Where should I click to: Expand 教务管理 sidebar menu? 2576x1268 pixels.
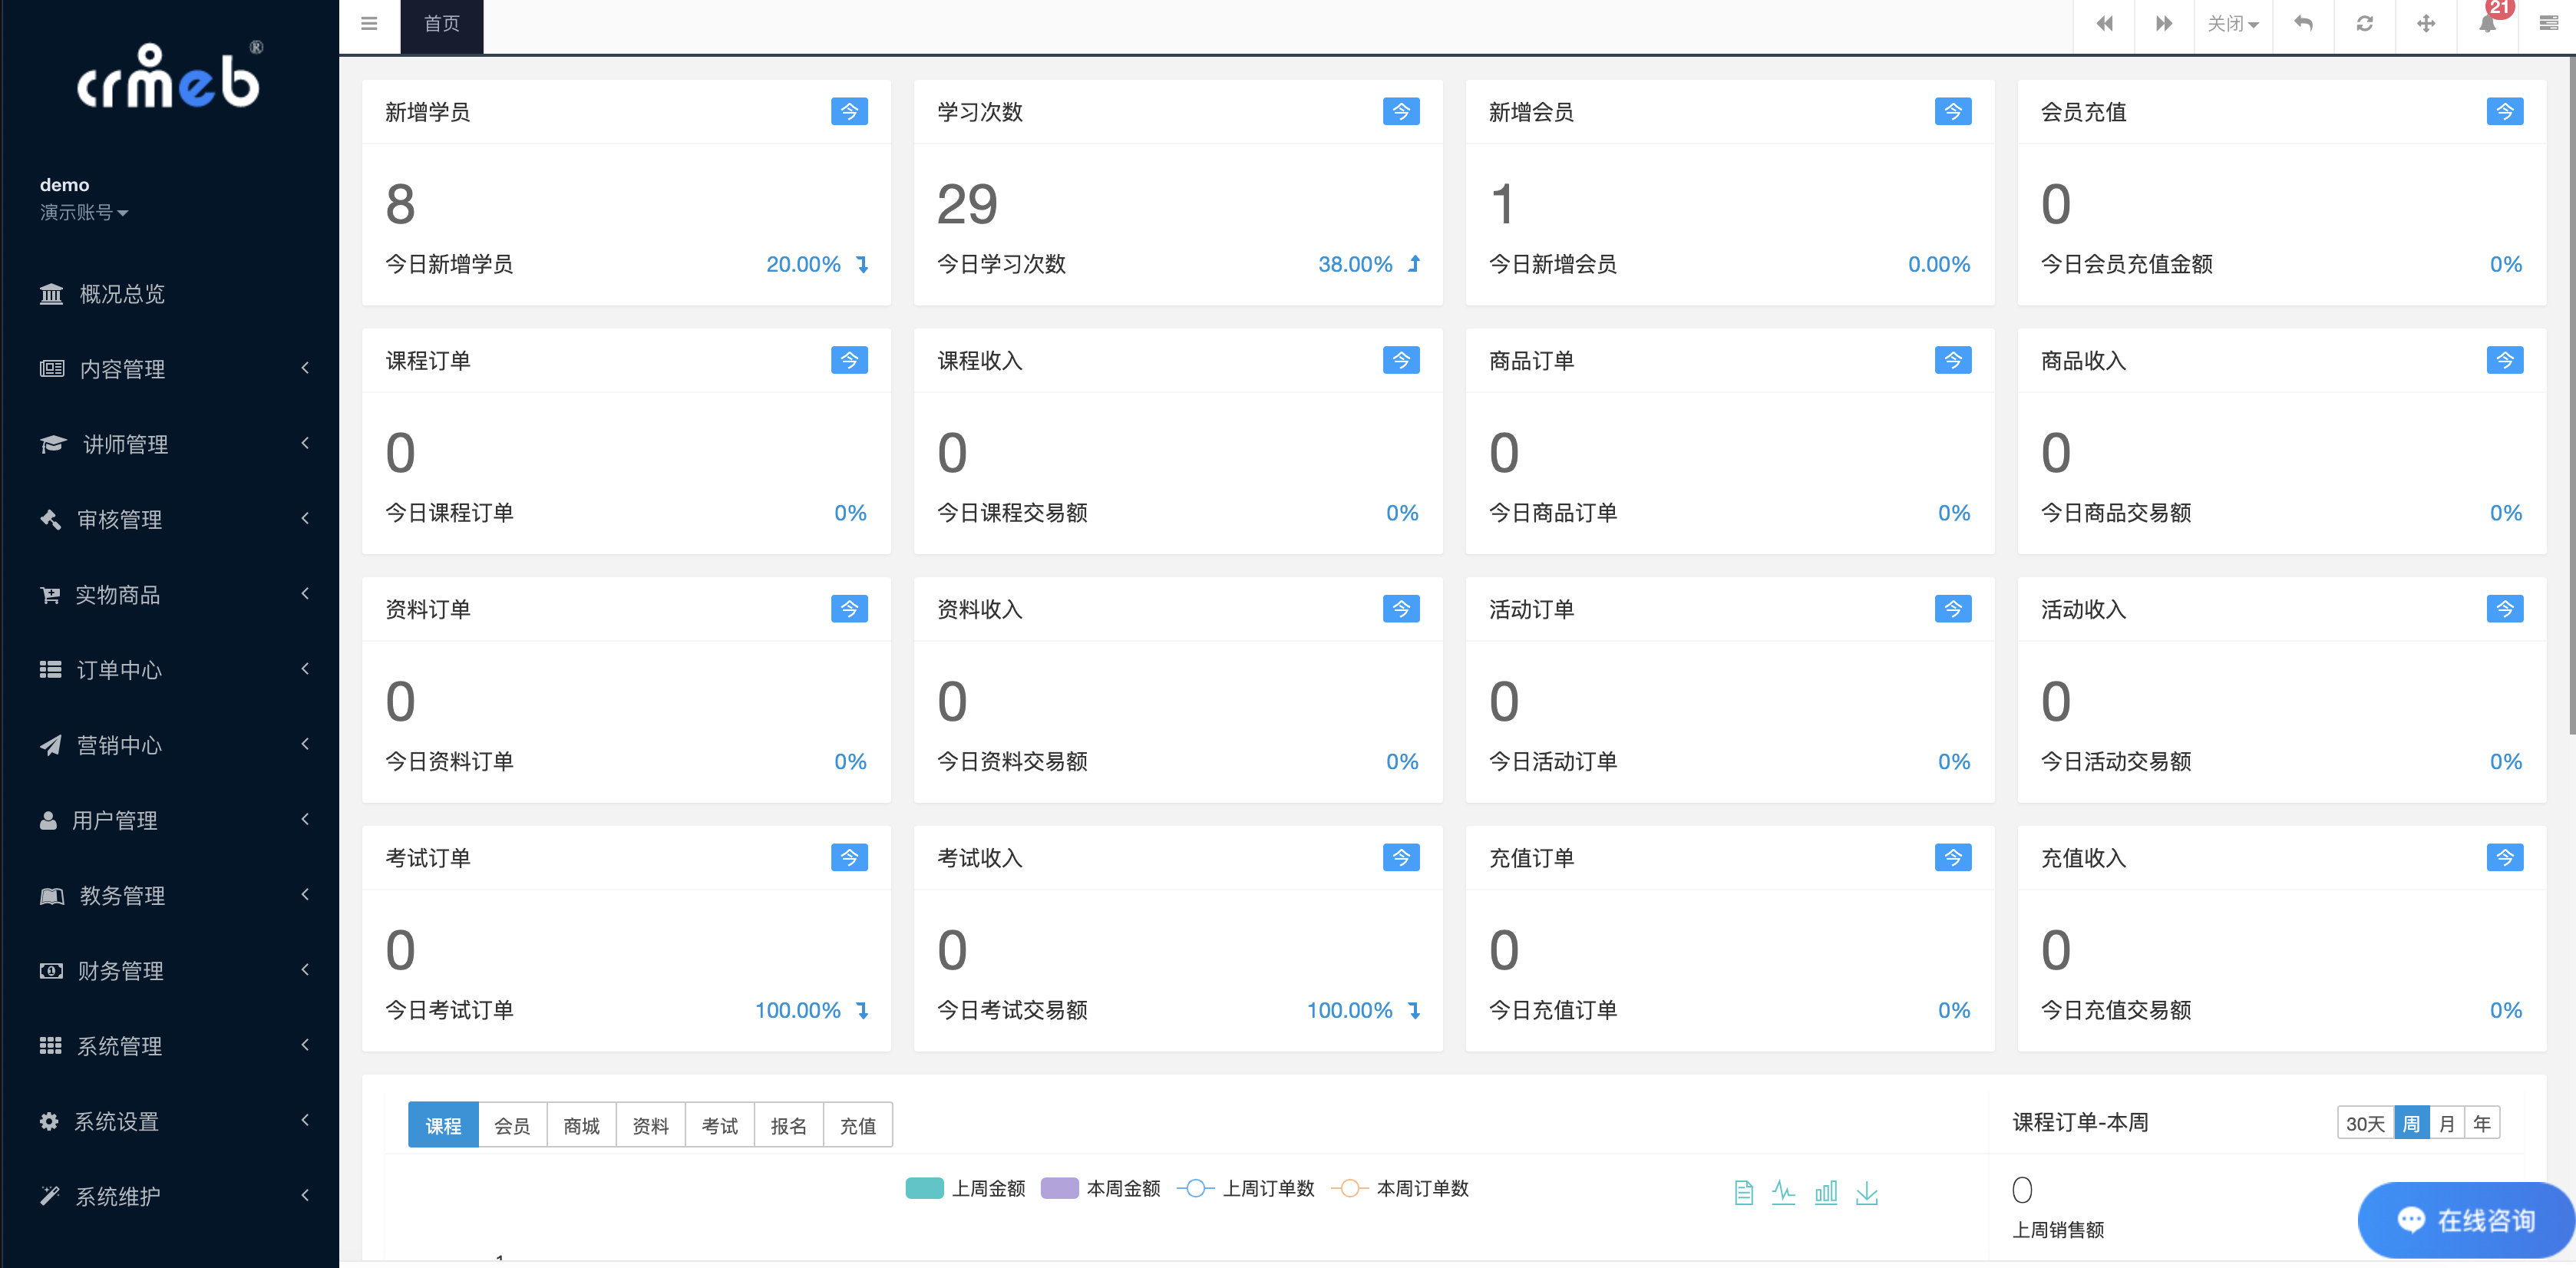170,895
